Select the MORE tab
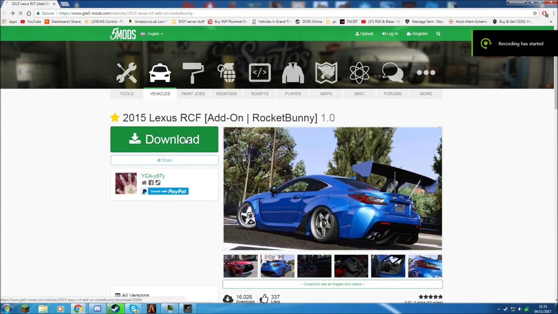558x314 pixels. pos(426,93)
